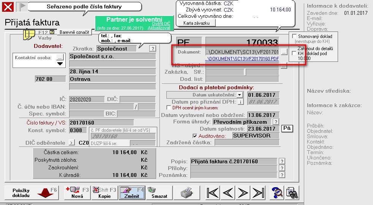Click Zkratka field with Společnost

(117, 49)
